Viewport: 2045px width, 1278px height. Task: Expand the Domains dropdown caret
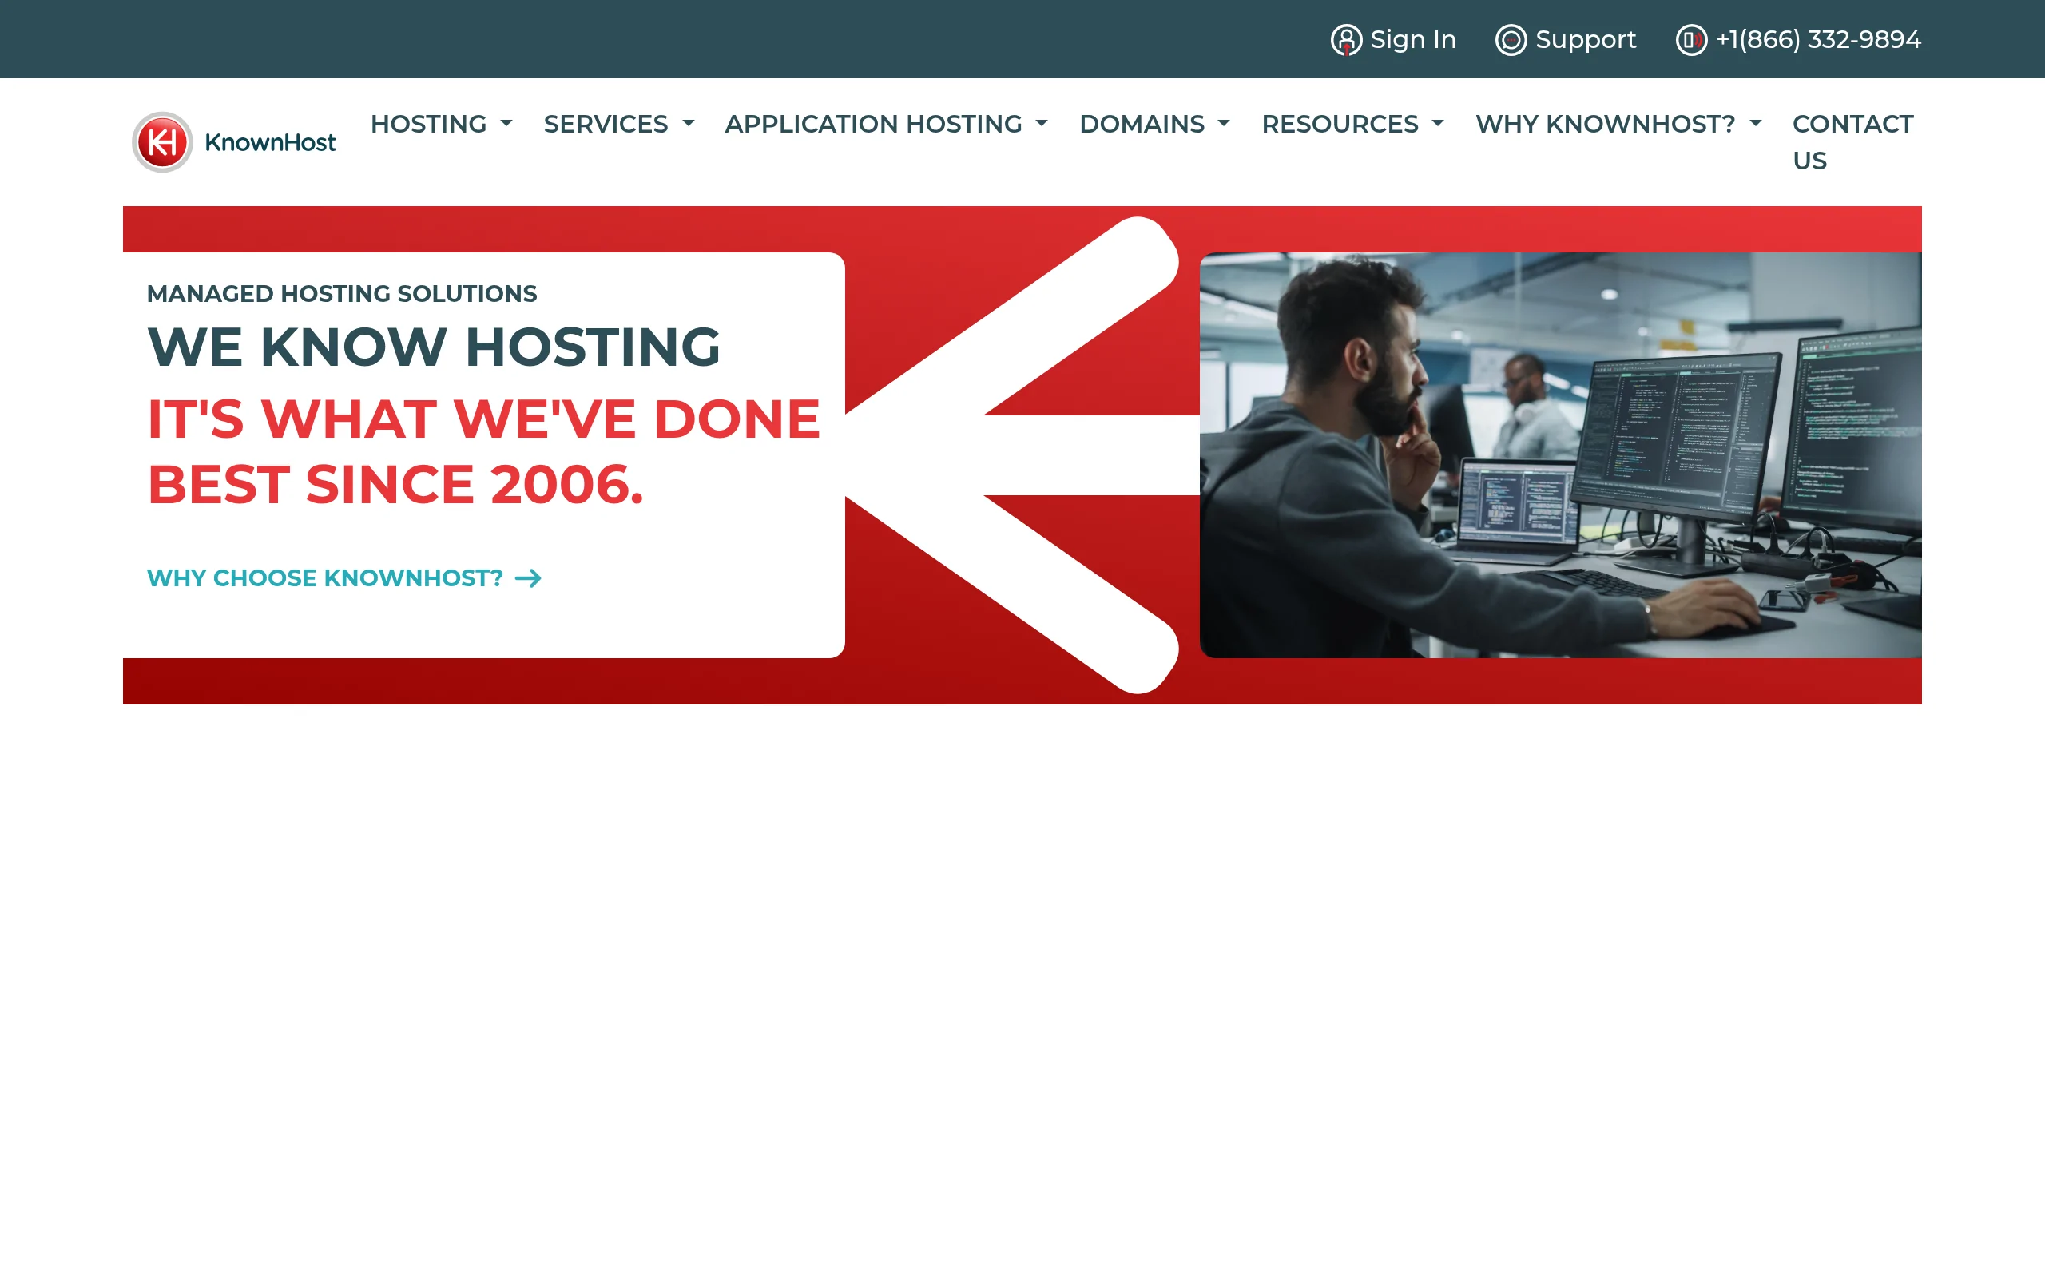pyautogui.click(x=1224, y=125)
